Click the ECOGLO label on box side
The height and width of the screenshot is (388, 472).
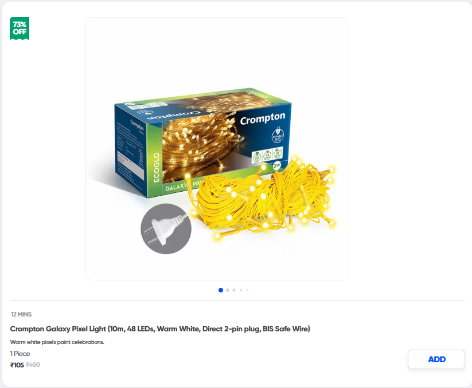(156, 167)
